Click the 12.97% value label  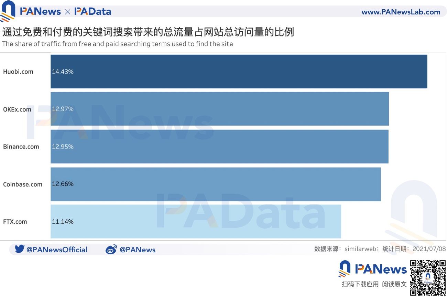(63, 109)
